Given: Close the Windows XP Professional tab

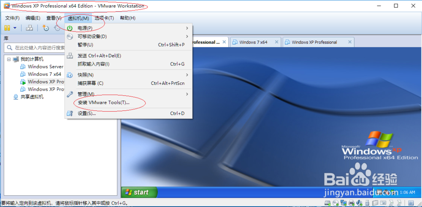Looking at the screenshot, I should [349, 42].
